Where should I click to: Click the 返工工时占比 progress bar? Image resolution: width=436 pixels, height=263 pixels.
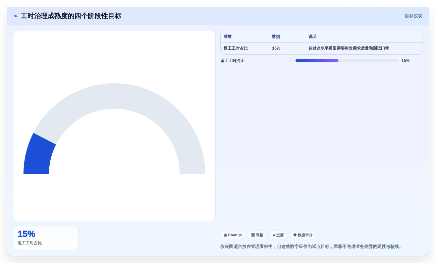point(347,61)
